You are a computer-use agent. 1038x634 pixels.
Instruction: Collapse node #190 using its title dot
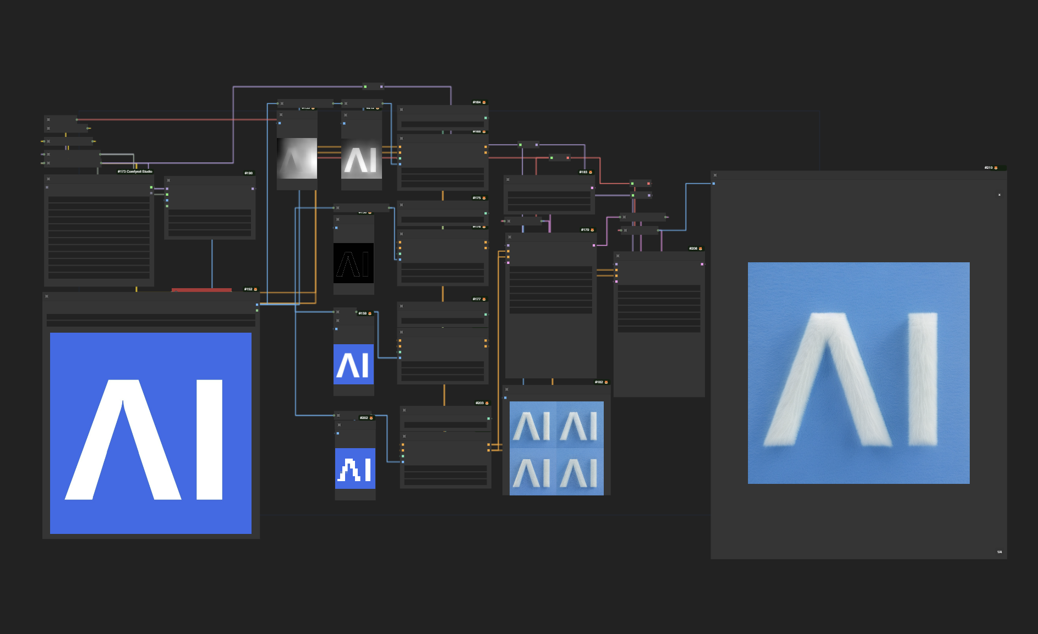click(168, 180)
